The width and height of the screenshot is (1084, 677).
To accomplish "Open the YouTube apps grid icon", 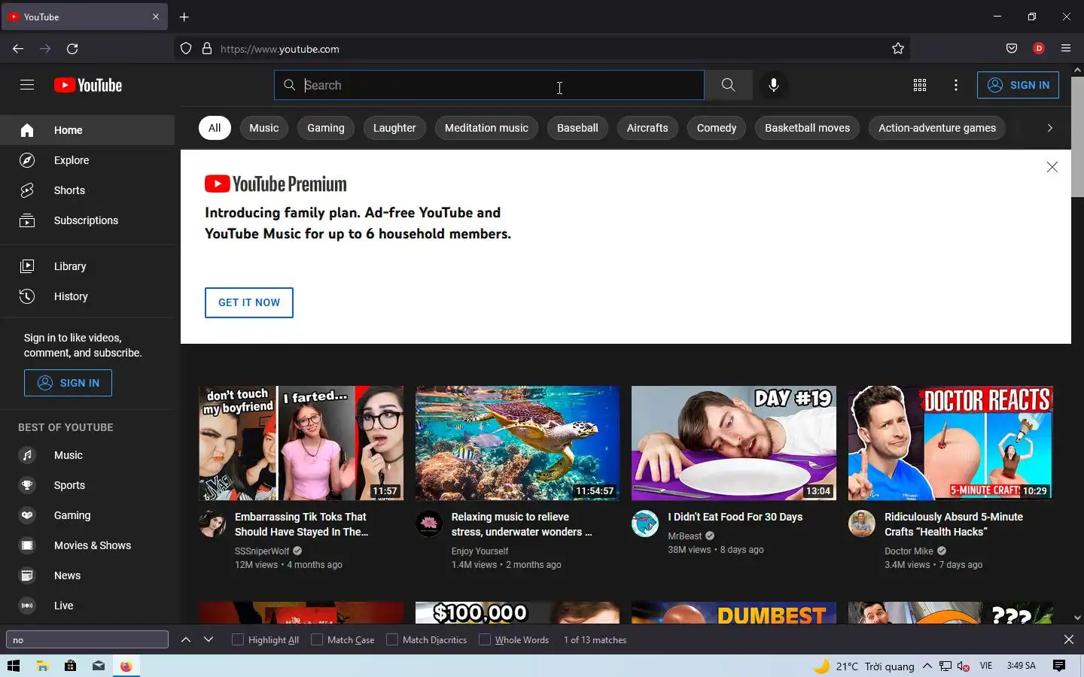I will click(920, 85).
